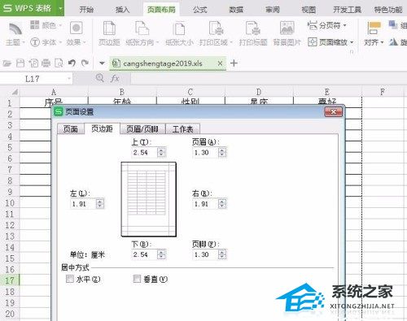407x321 pixels.
Task: Click the 页脚 footer margin stepper
Action: tap(222, 254)
